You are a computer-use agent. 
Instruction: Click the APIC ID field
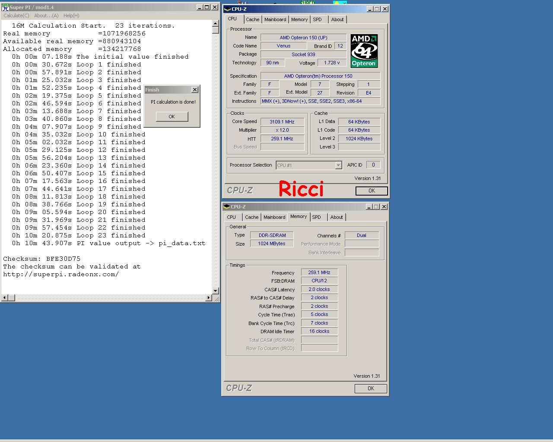click(373, 165)
